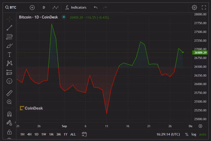Enter fullscreen mode
Screen dimensions: 211x141
(x=204, y=8)
